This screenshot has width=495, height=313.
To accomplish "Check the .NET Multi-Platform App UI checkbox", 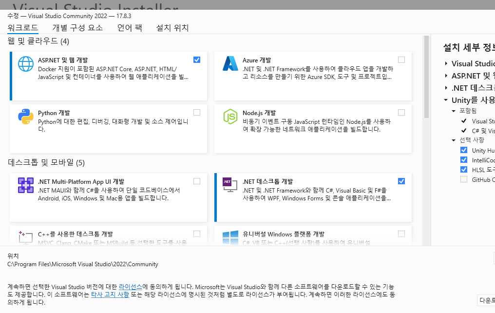I will [x=197, y=181].
